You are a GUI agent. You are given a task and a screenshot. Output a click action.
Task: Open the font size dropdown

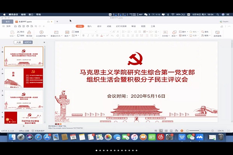(x=110, y=32)
